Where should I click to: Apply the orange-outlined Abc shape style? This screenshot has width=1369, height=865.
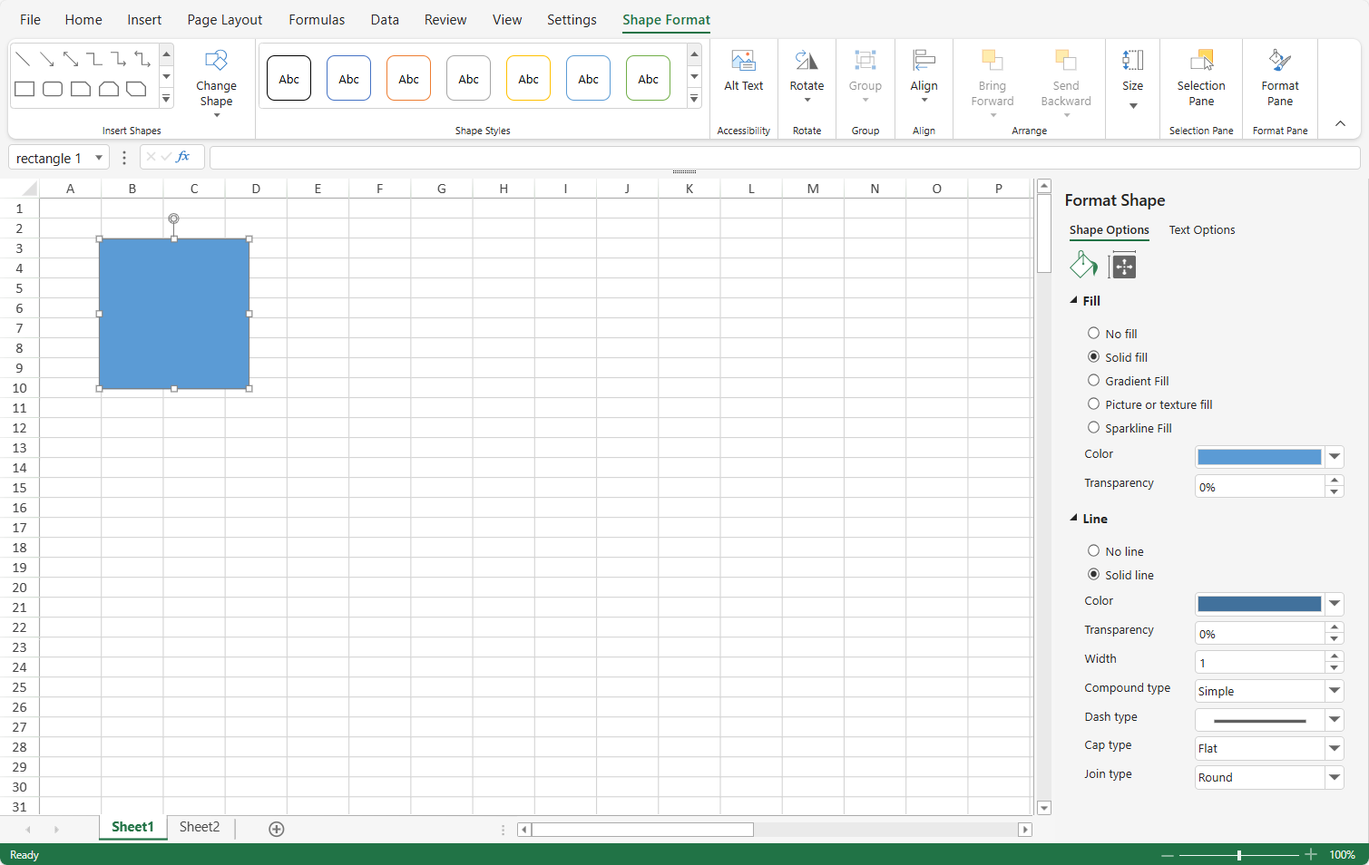pyautogui.click(x=408, y=79)
